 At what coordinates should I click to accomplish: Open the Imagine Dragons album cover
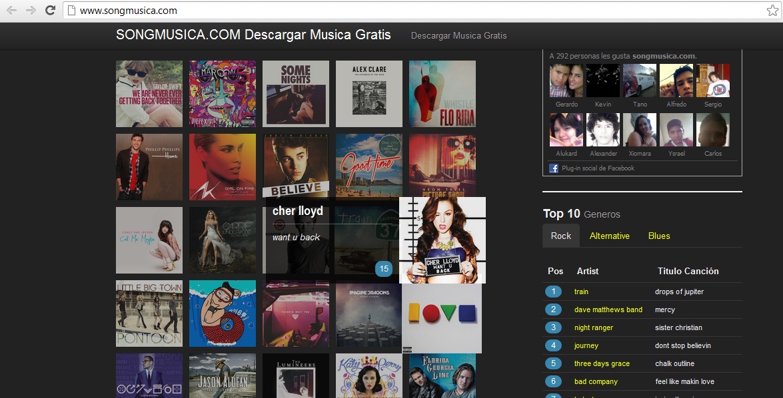point(369,315)
